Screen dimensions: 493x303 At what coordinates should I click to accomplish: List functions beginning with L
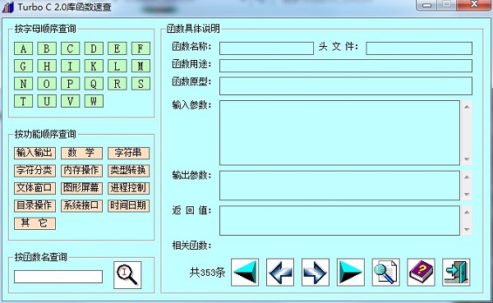point(117,66)
